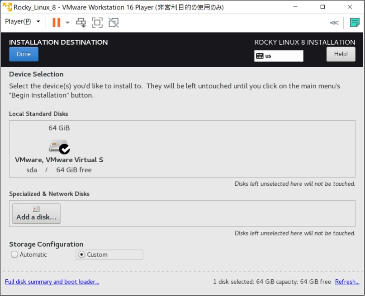The image size is (365, 296).
Task: Click the VMware logo in the title bar
Action: click(7, 7)
